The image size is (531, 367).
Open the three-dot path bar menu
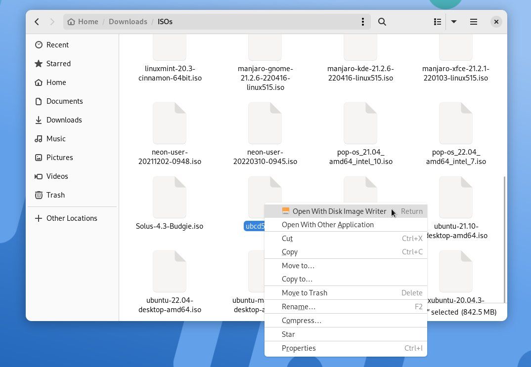[362, 22]
